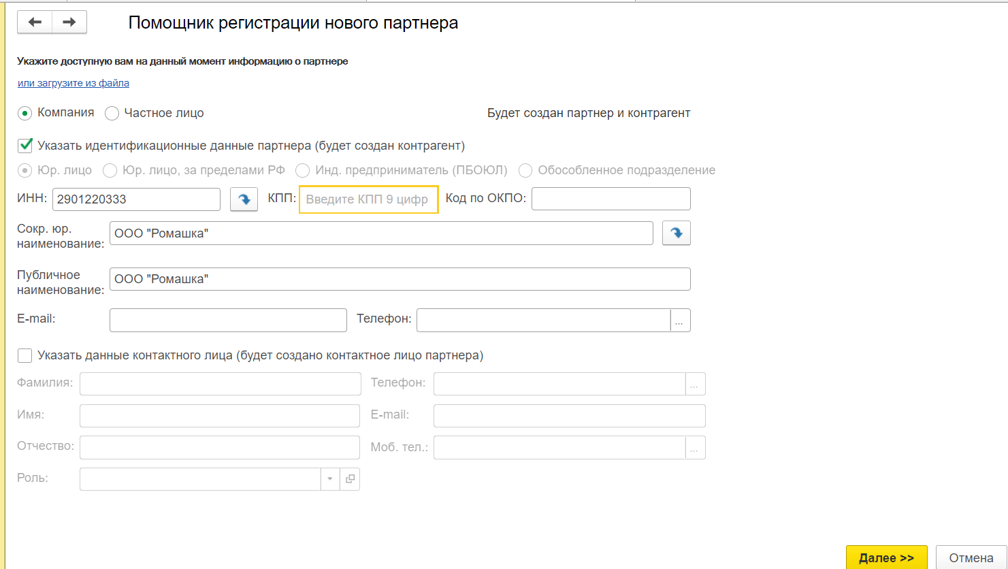Click the или загрузите из файла link

point(74,83)
